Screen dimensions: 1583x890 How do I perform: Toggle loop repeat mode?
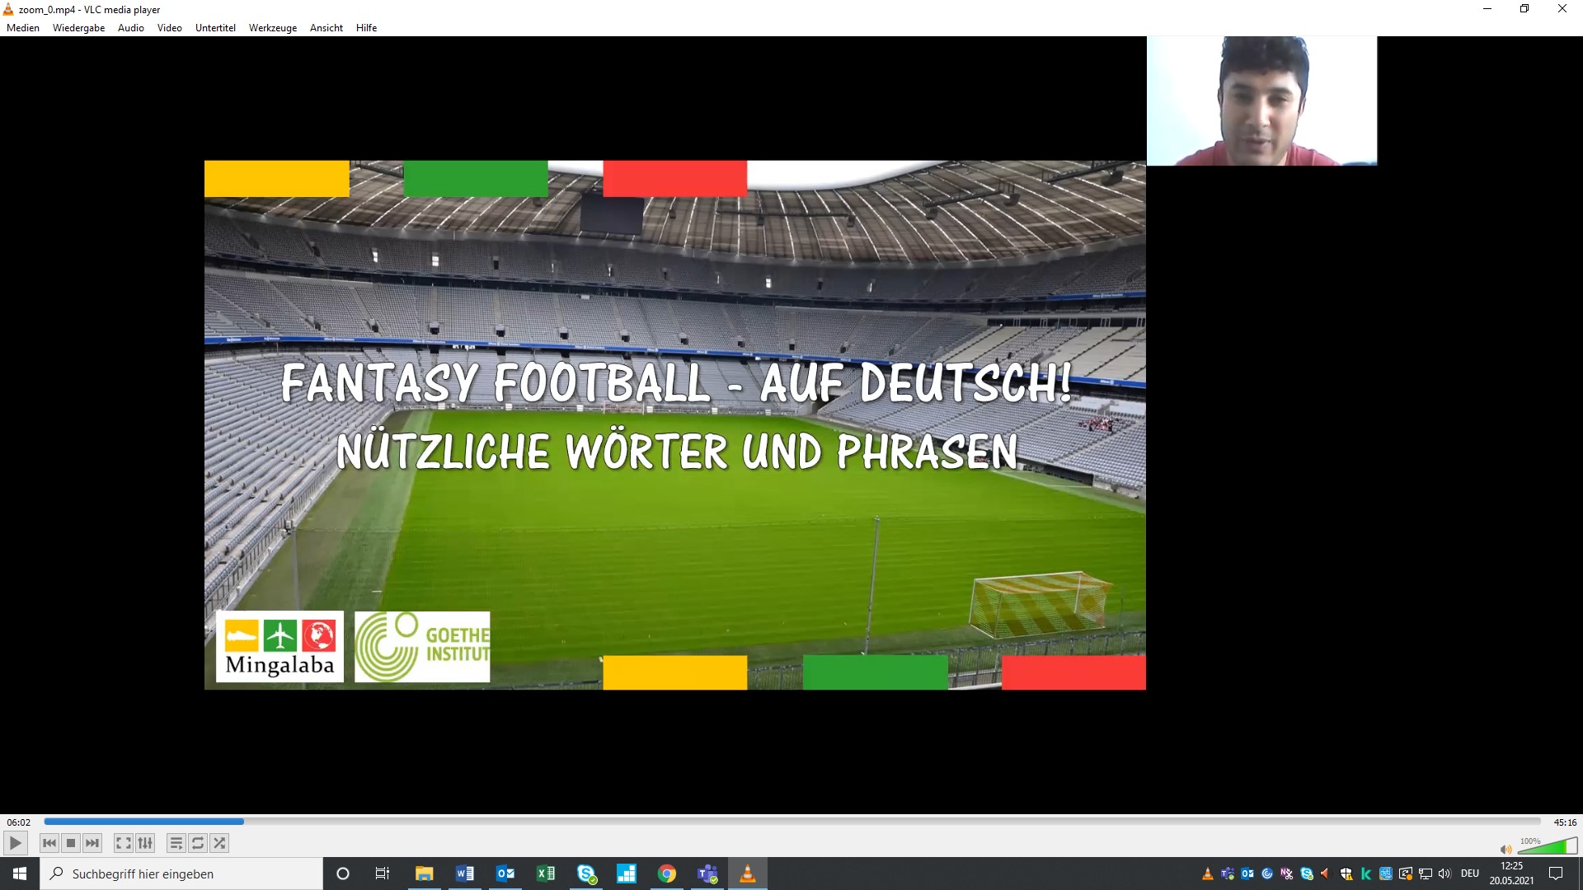(x=198, y=843)
